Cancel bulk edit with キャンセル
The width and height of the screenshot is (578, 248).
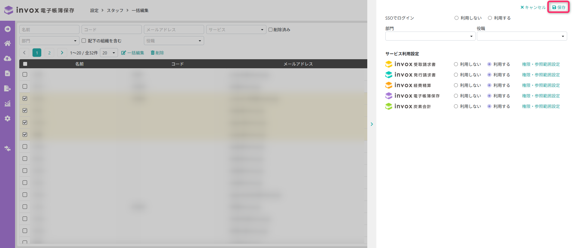point(533,7)
